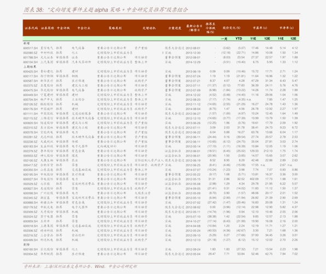
Task: Click code 600475.SH
Action: point(31,90)
